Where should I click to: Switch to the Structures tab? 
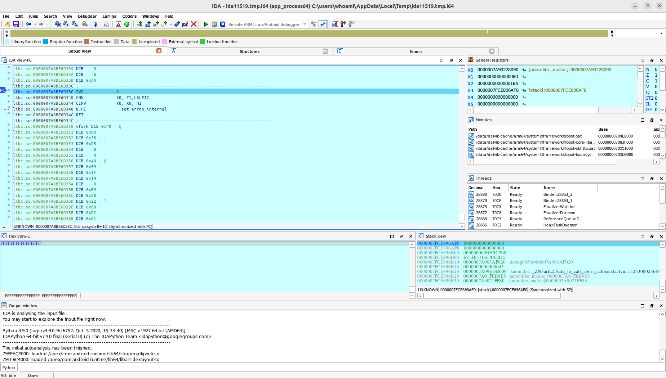click(x=249, y=51)
